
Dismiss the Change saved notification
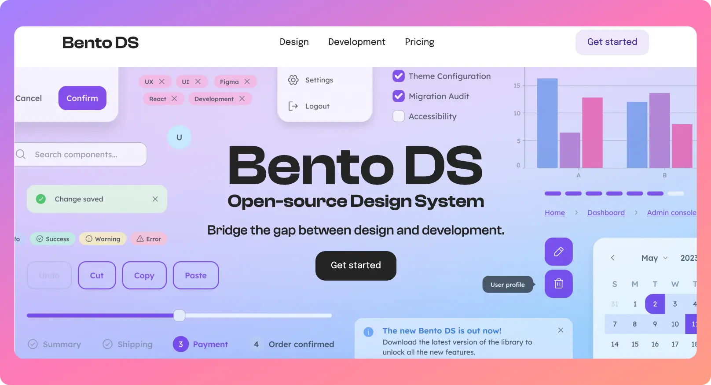pos(155,199)
